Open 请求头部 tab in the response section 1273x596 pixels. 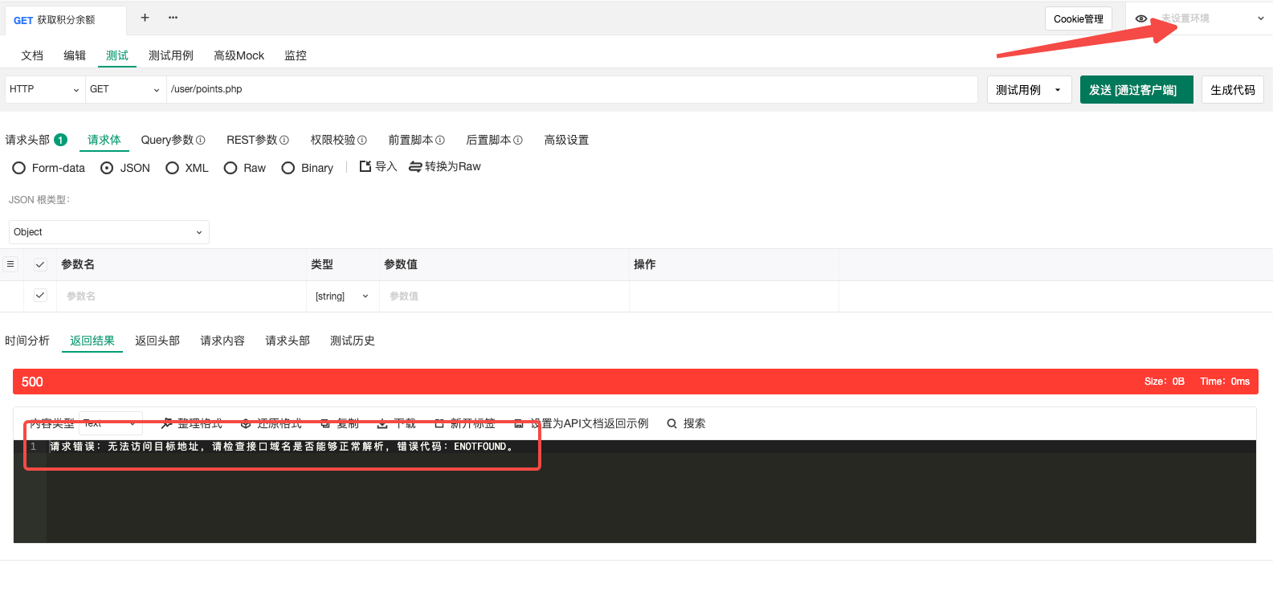[288, 341]
